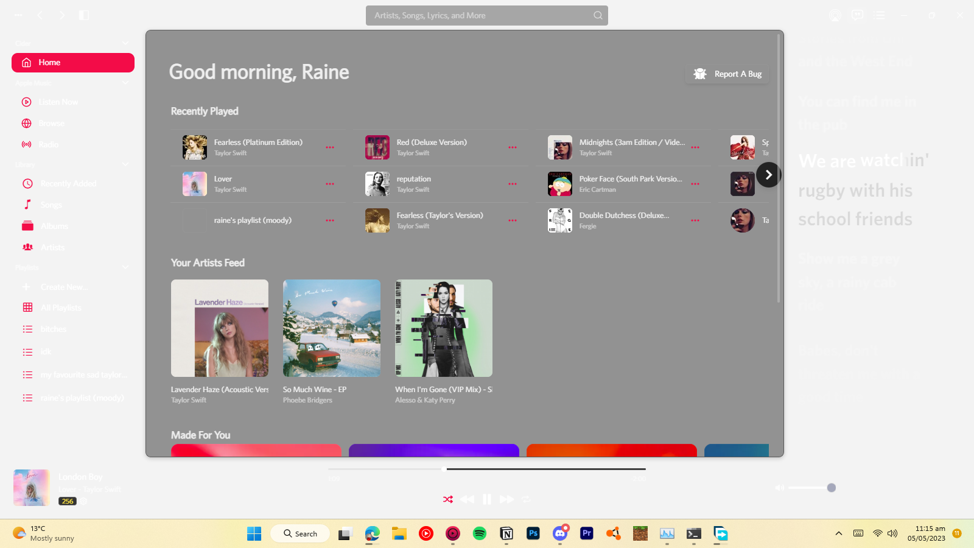Toggle shuffle playback off
The width and height of the screenshot is (974, 548).
pos(447,499)
